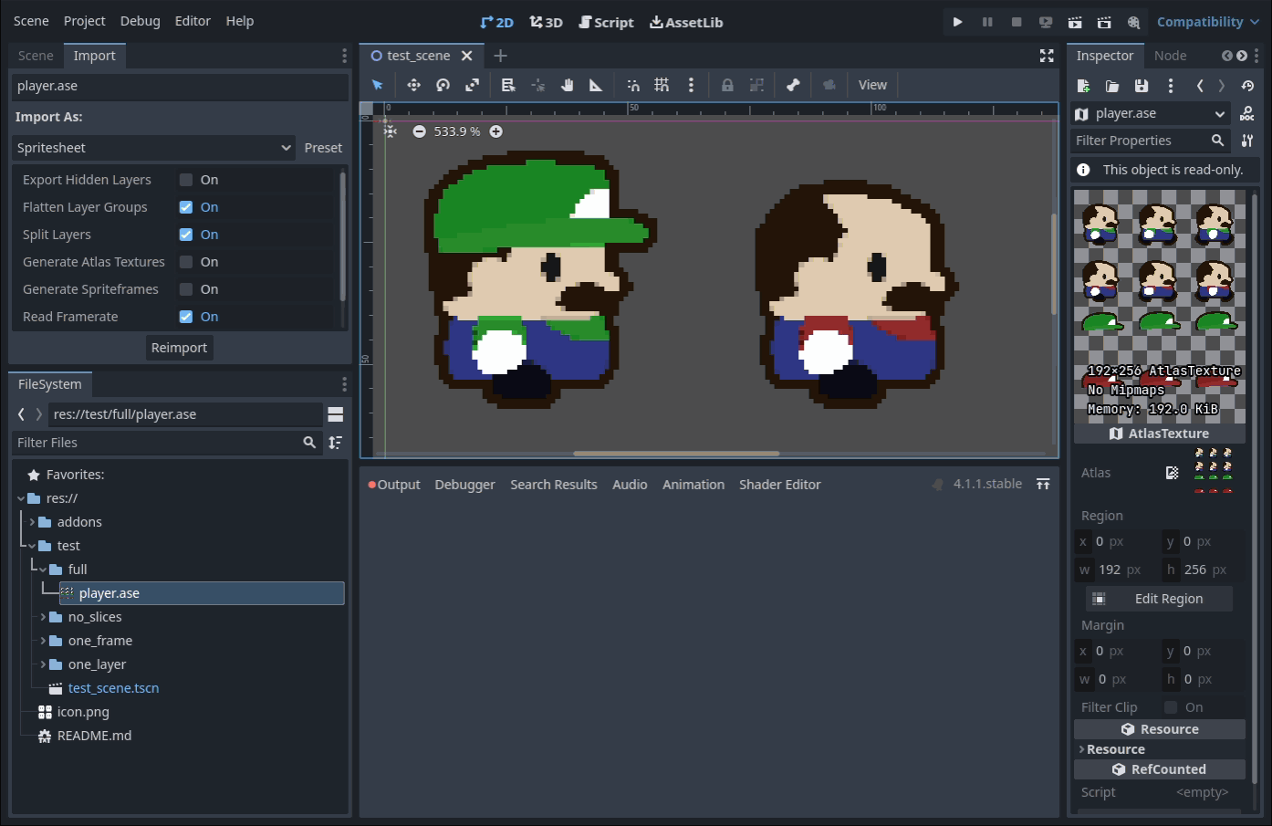Enable Generate Spriteframes checkbox
1272x826 pixels.
(x=186, y=289)
